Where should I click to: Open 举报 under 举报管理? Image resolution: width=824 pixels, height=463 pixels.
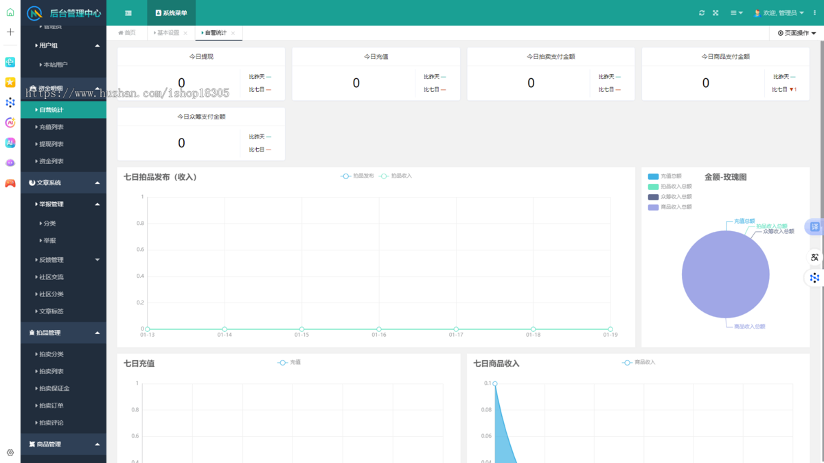pos(63,241)
